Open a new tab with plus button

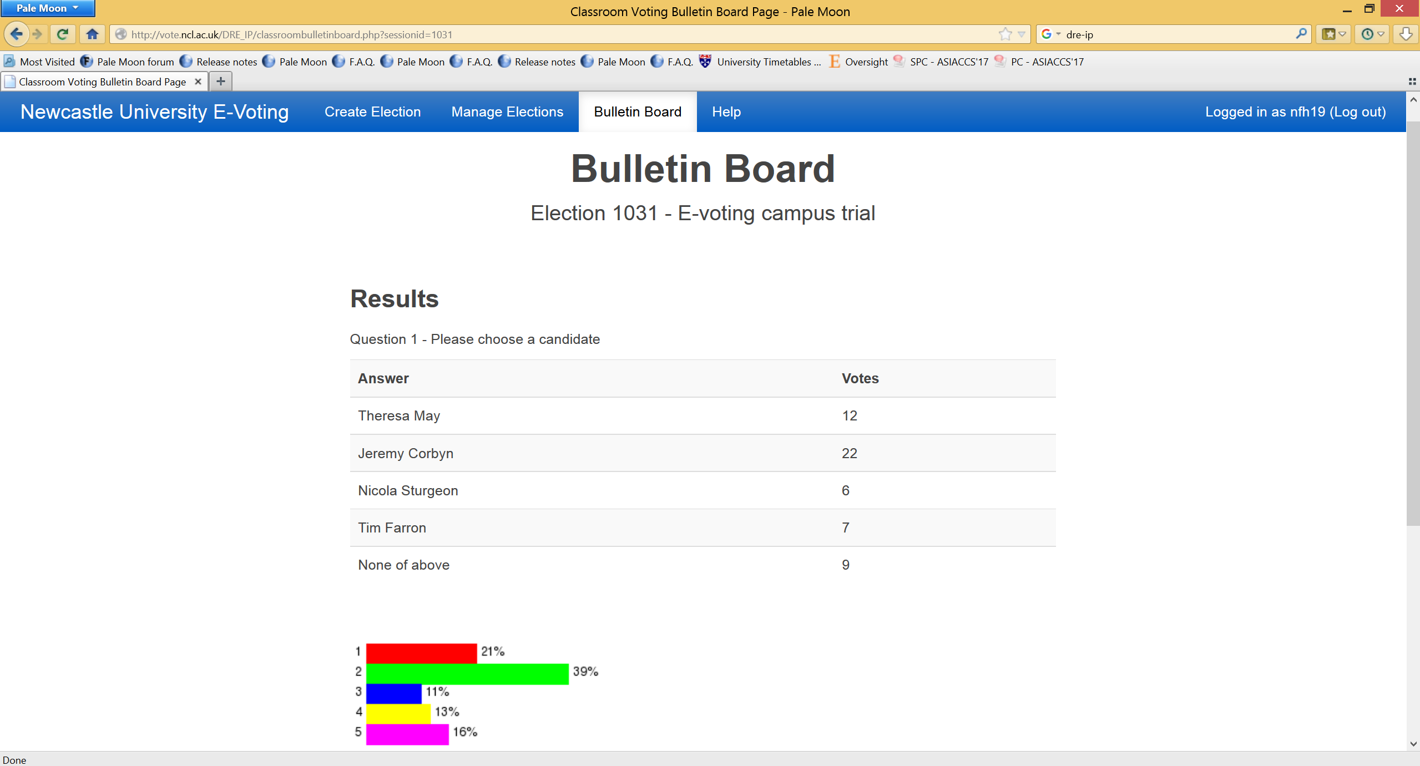click(221, 82)
